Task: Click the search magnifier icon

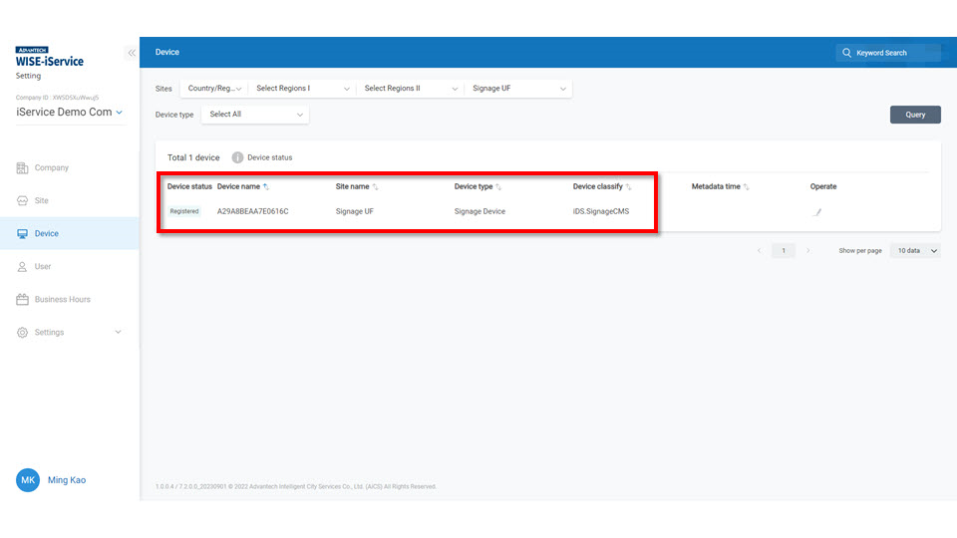Action: pos(847,53)
